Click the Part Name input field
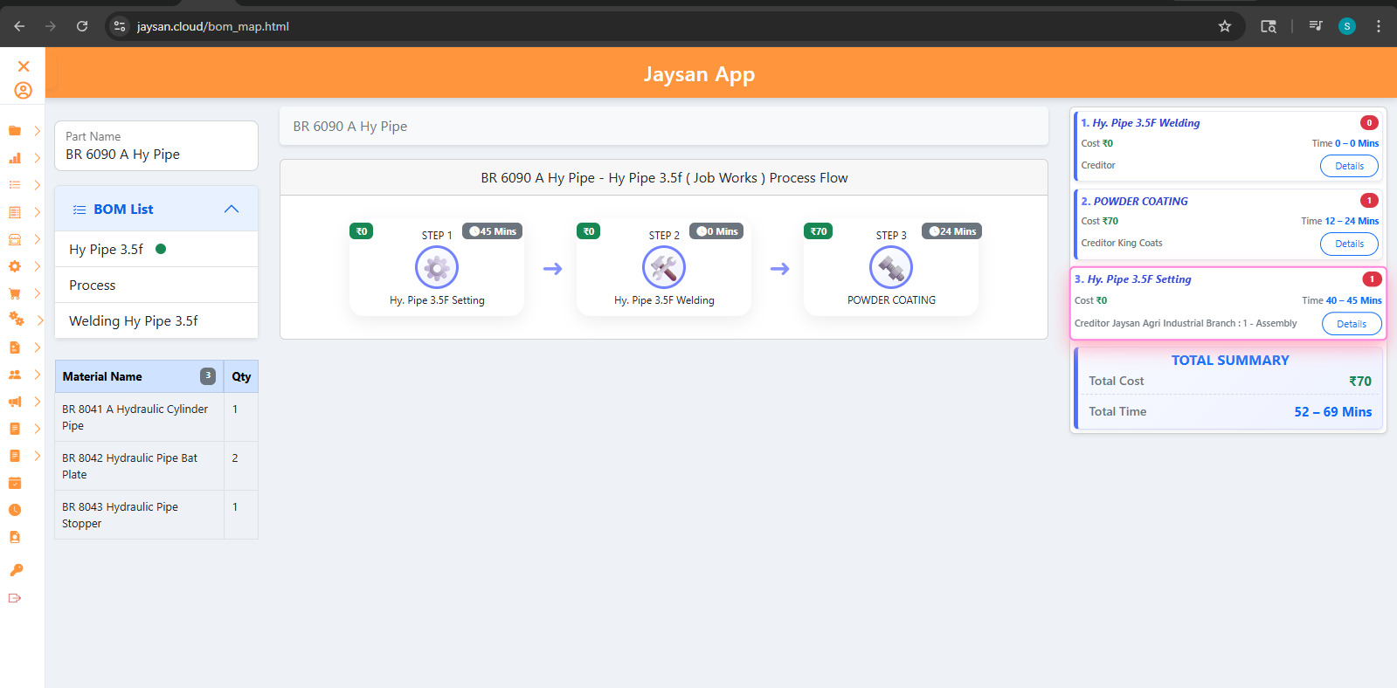 coord(156,155)
